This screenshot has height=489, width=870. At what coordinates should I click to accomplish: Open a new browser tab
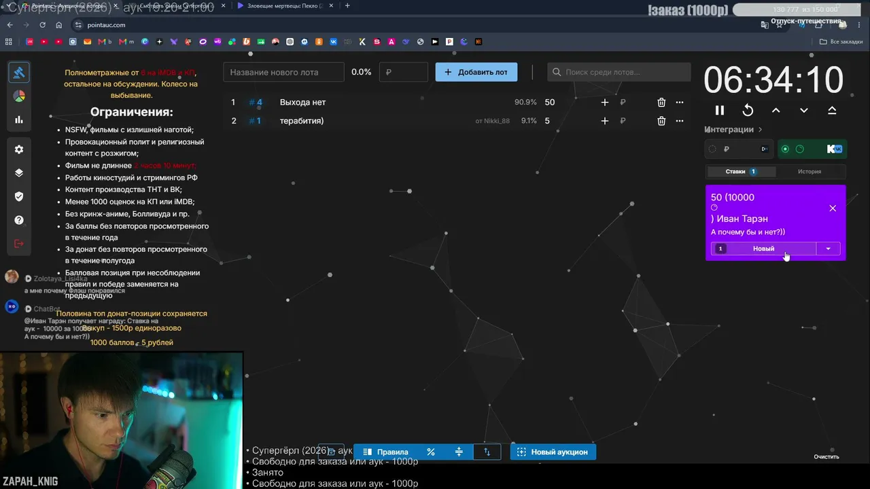pyautogui.click(x=347, y=5)
